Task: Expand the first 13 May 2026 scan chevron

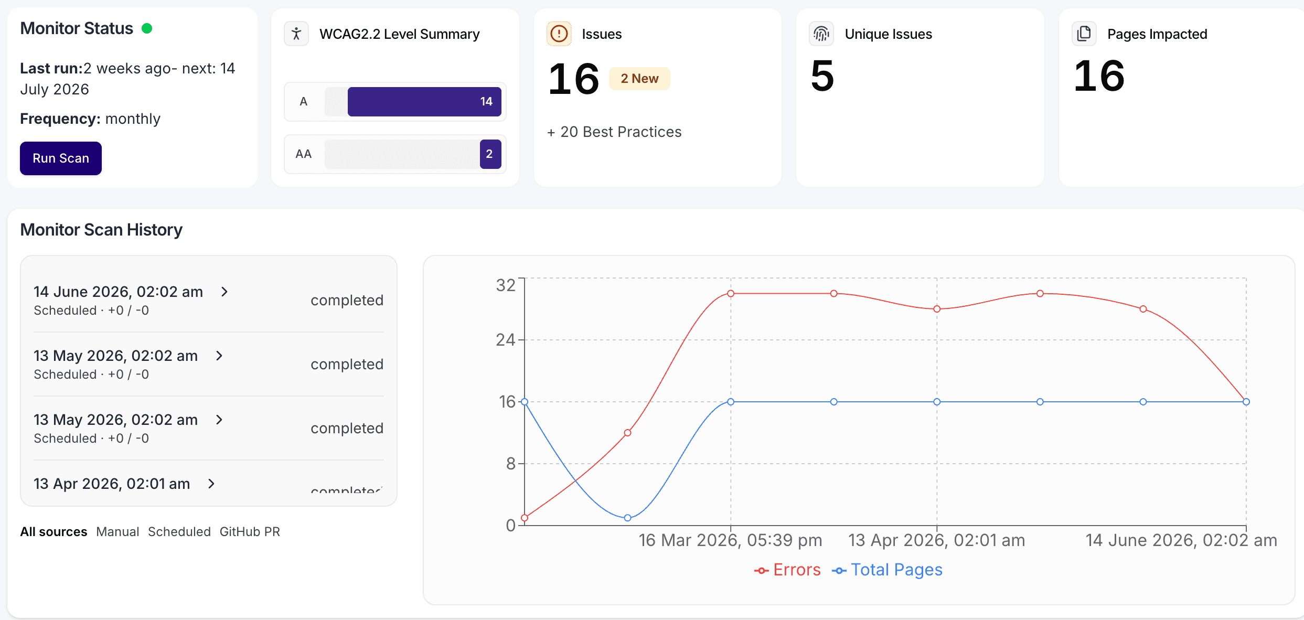Action: coord(219,356)
